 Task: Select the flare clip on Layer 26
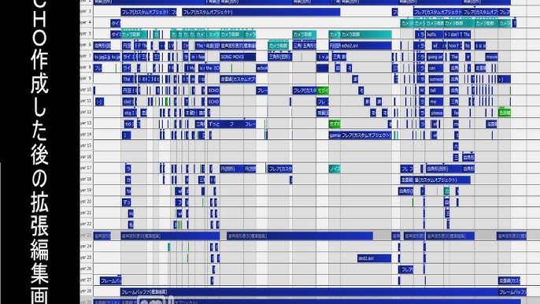click(406, 269)
